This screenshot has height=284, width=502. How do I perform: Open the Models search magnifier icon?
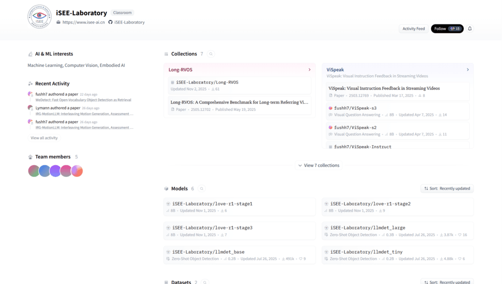pyautogui.click(x=201, y=189)
